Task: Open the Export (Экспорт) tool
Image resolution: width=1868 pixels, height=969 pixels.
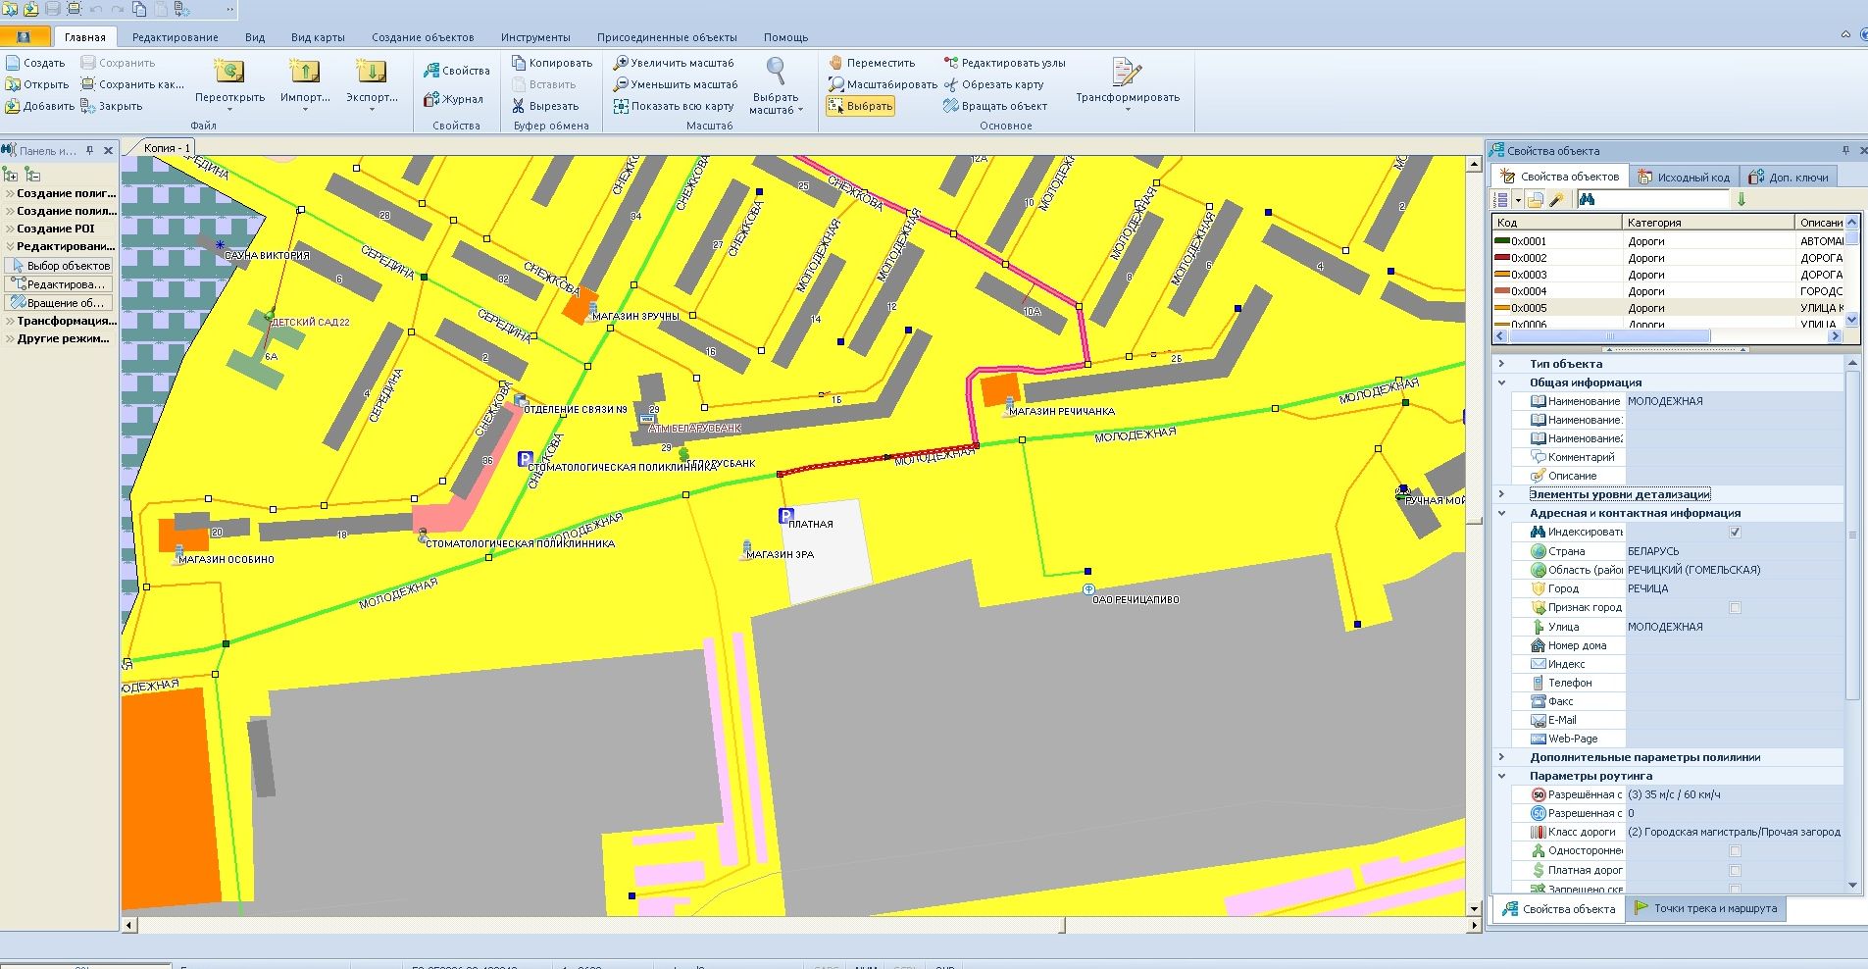Action: (x=371, y=73)
